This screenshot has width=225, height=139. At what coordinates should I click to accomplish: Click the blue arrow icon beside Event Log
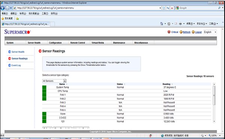(x=10, y=65)
